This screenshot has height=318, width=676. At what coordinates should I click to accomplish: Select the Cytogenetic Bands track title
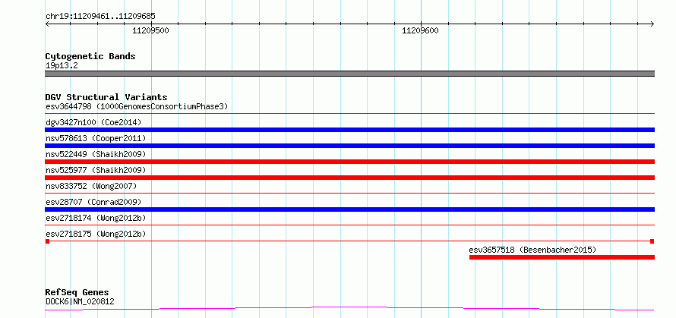(90, 56)
